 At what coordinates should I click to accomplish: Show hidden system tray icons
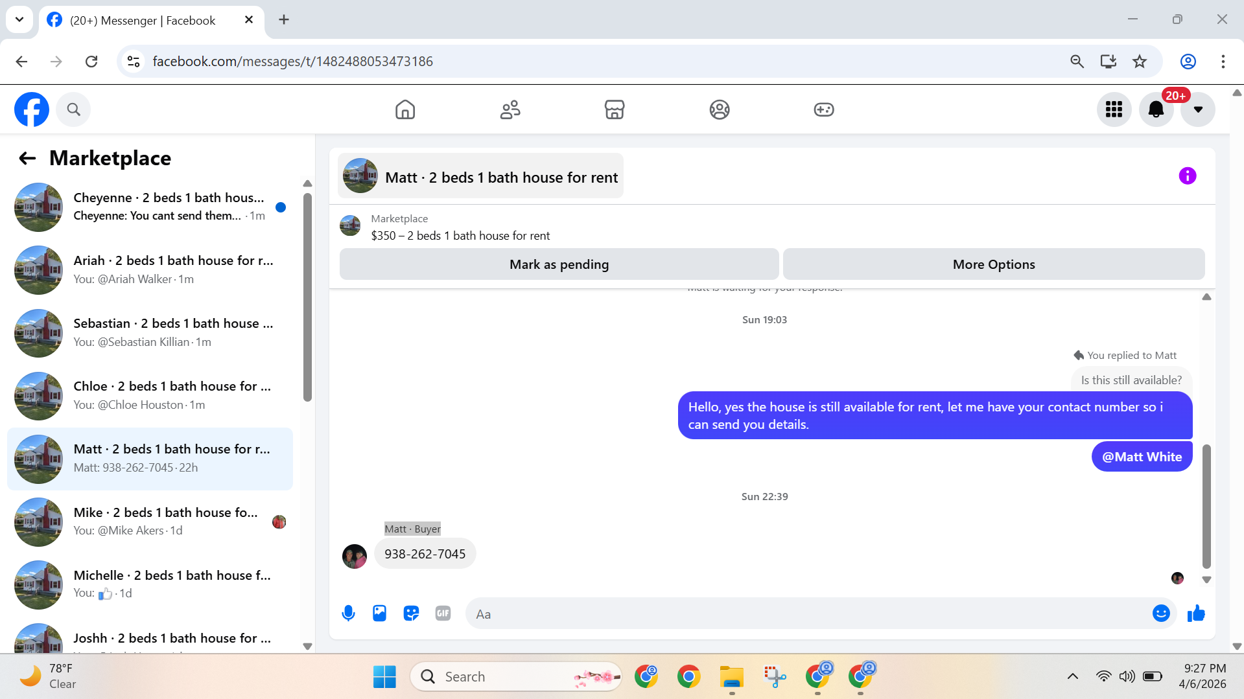click(x=1073, y=676)
